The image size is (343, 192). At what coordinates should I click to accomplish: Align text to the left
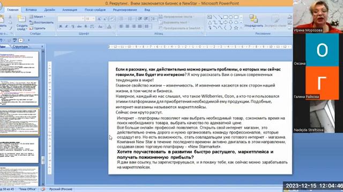pos(121,26)
